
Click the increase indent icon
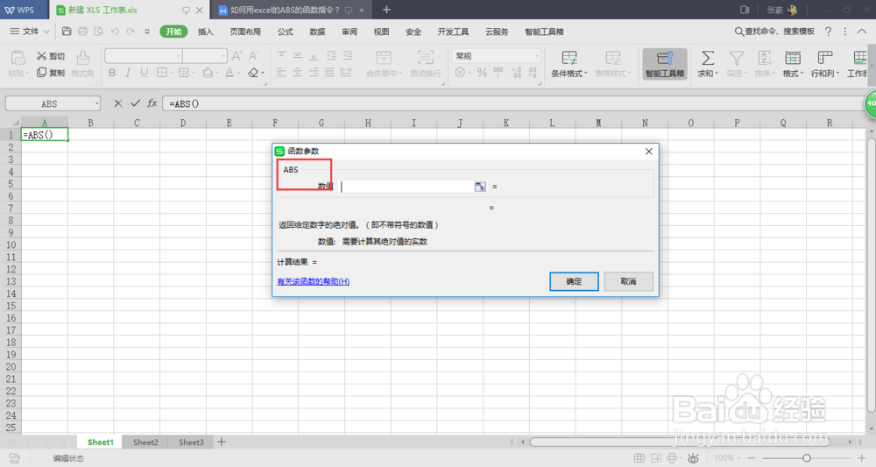coord(348,56)
